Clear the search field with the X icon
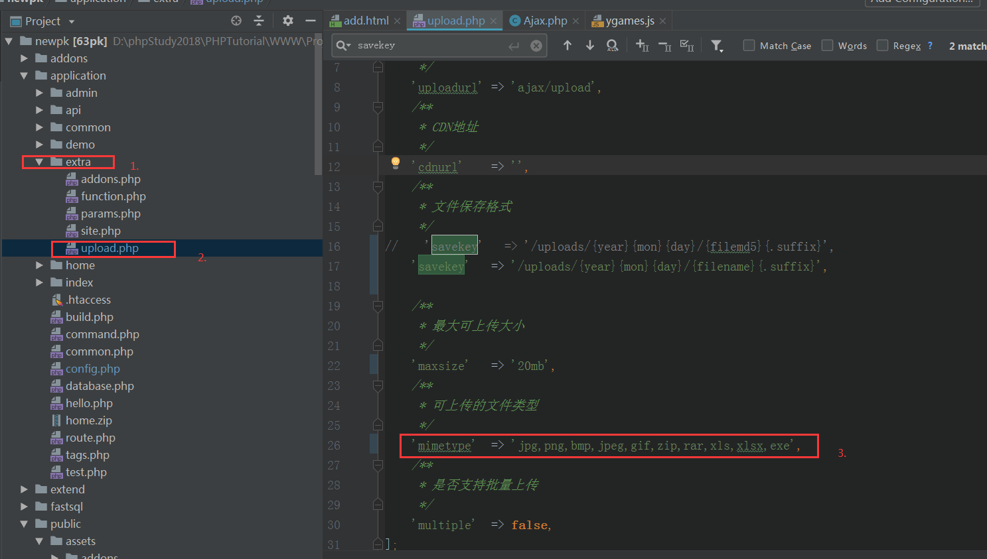Viewport: 987px width, 559px height. coord(536,45)
